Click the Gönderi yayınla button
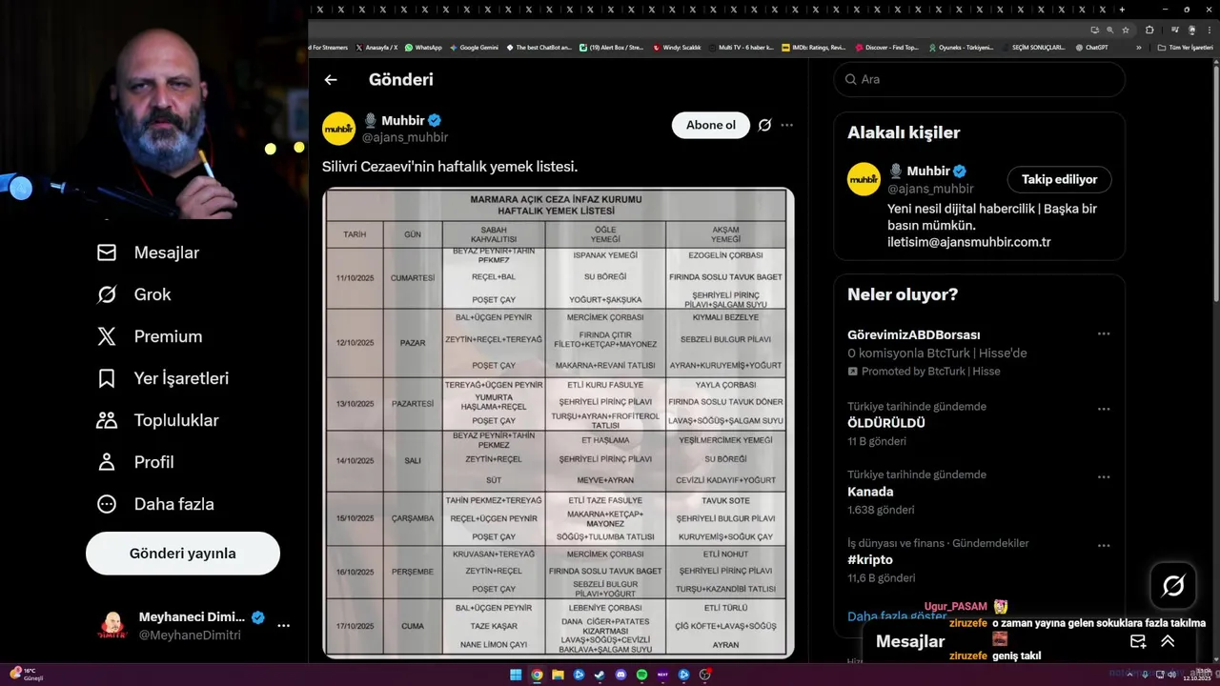Image resolution: width=1220 pixels, height=686 pixels. coord(183,554)
